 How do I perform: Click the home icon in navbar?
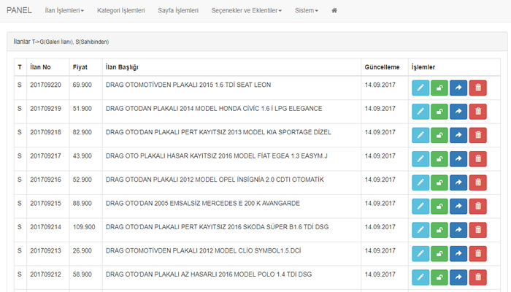pyautogui.click(x=334, y=11)
